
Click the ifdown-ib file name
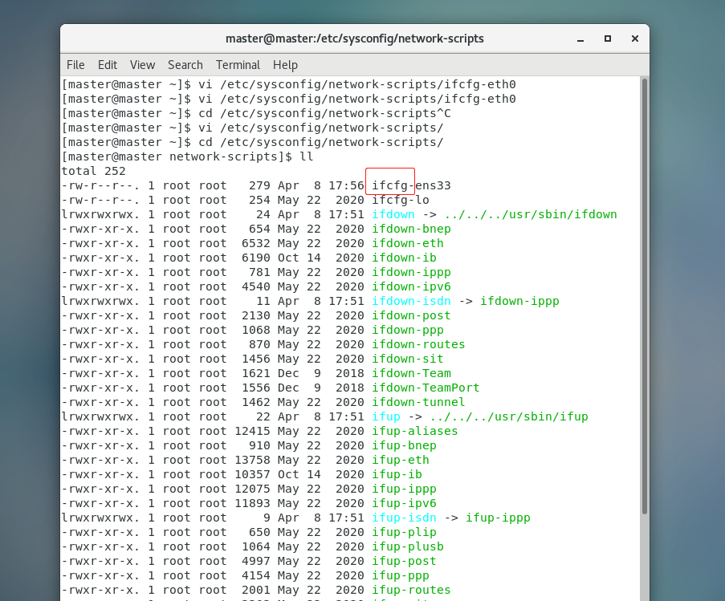[x=404, y=258]
